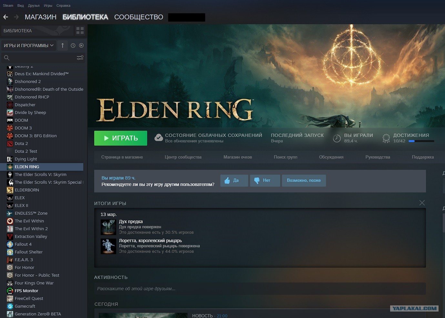
Task: Open Дух предка achievement thumbnail
Action: [108, 227]
